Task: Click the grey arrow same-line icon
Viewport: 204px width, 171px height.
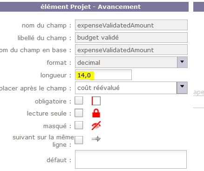Action: 96,138
